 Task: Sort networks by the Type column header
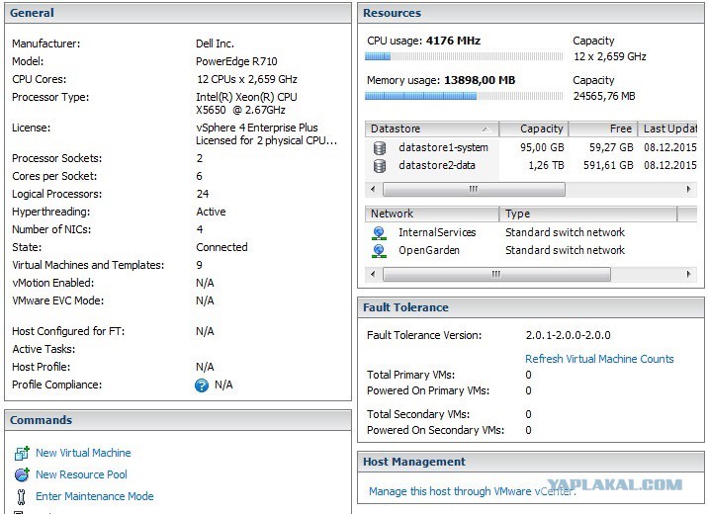[x=588, y=214]
